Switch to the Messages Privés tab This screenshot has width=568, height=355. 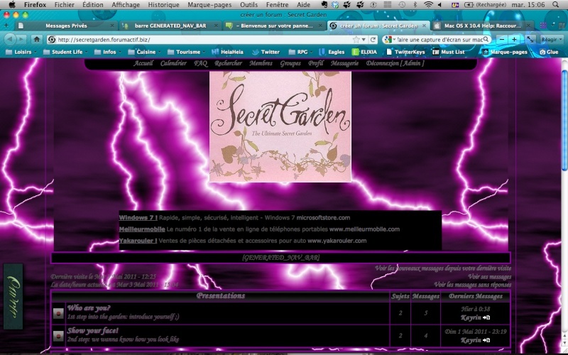66,26
